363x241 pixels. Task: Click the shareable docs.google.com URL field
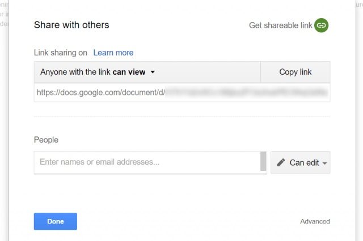181,92
